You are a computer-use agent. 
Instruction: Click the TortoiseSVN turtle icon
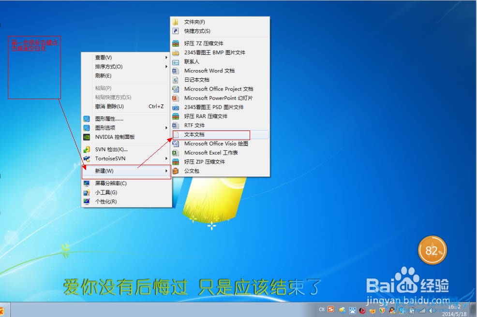(87, 158)
